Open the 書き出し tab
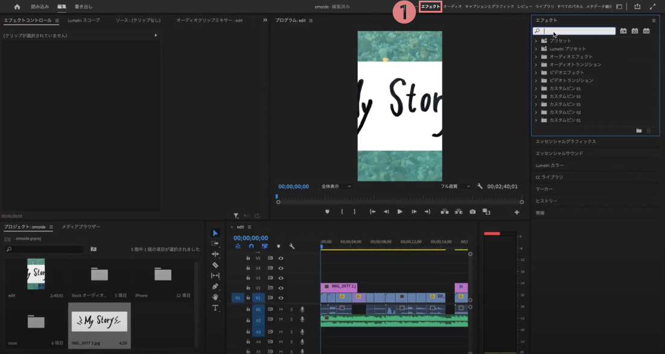This screenshot has width=665, height=354. [83, 7]
